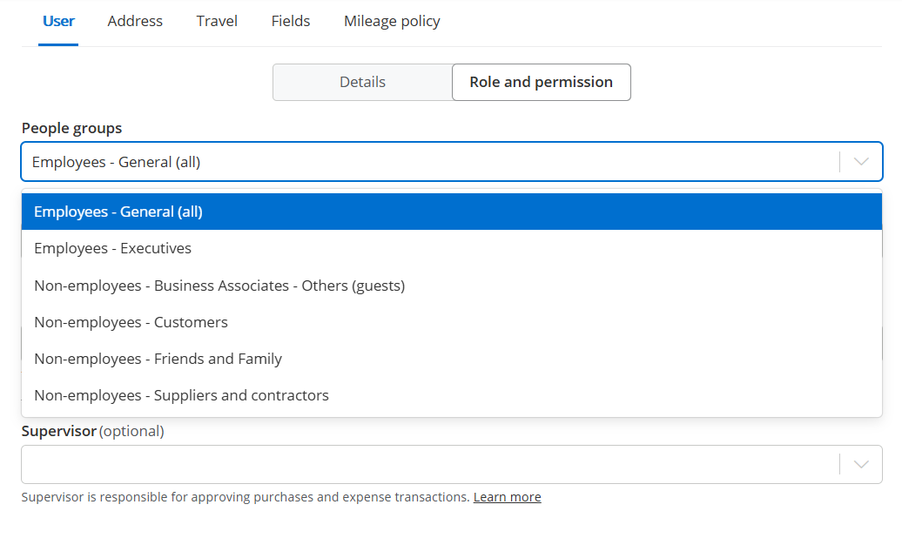The height and width of the screenshot is (538, 902).
Task: Open the Learn more link
Action: [507, 497]
